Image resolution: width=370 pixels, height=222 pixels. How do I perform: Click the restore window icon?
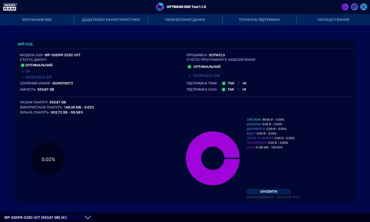[x=354, y=7]
